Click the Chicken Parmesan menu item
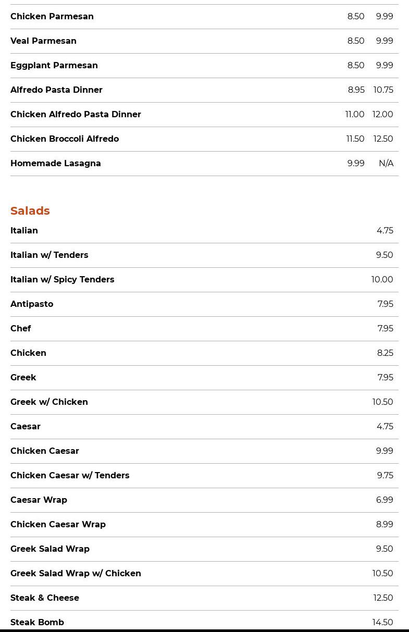The image size is (409, 632). pos(52,17)
